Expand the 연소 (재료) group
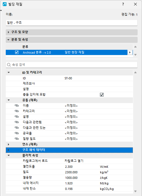142x196 pixels. click(9, 145)
